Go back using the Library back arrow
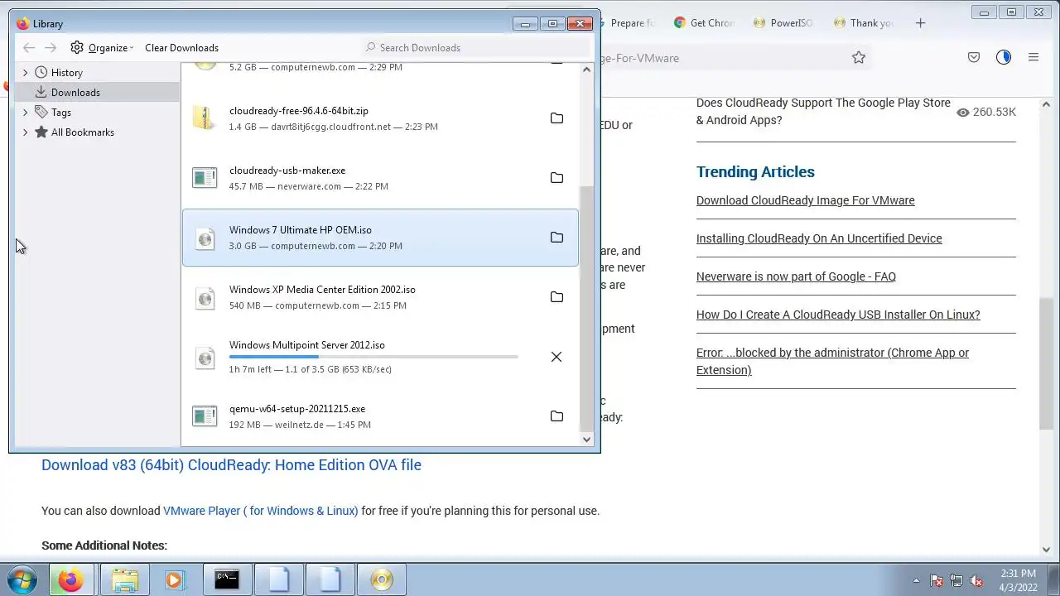The image size is (1060, 596). 29,48
